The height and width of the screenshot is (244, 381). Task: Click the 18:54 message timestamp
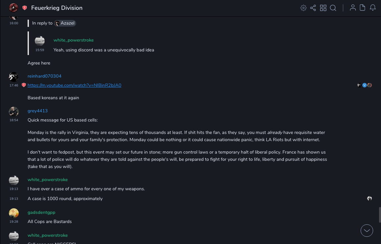[14, 120]
